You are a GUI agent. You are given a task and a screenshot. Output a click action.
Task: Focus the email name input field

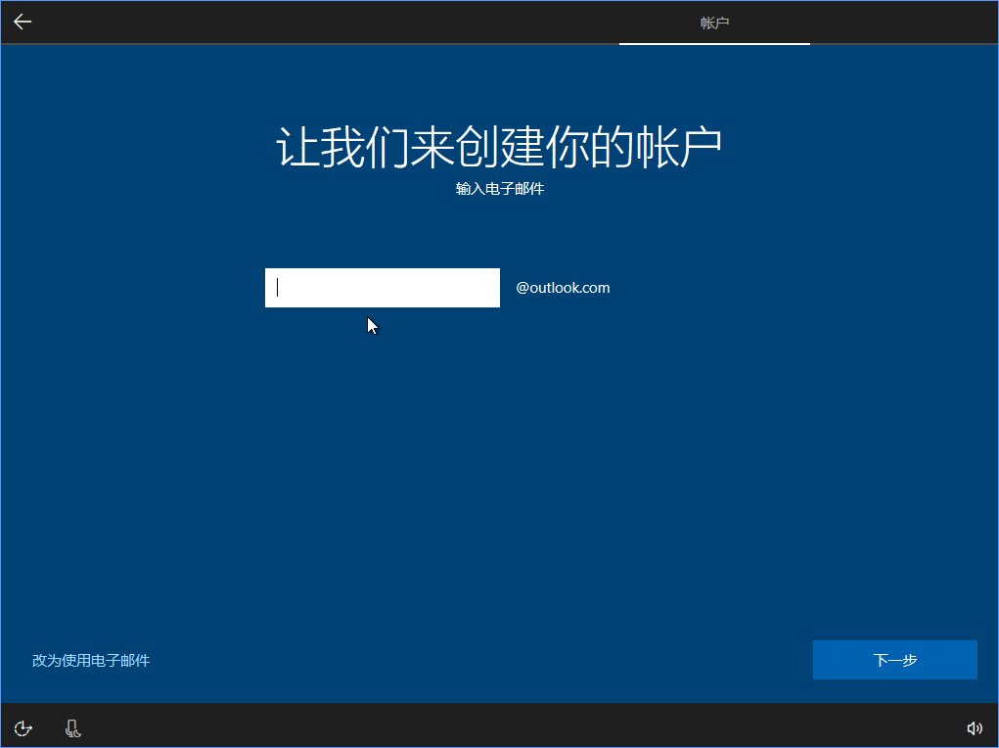click(x=383, y=288)
